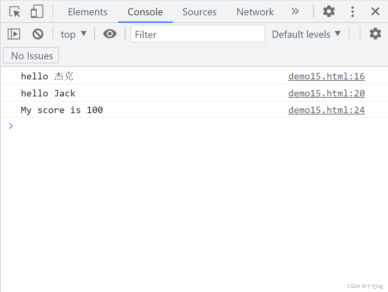This screenshot has height=292, width=388.
Task: Open the console settings gear
Action: [375, 34]
